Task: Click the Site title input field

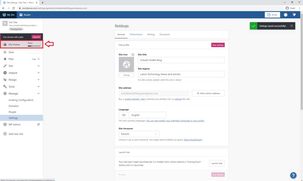Action: 181,60
